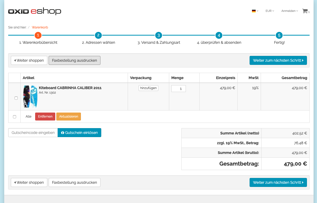Expand the EUR currency dropdown
This screenshot has width=317, height=203.
[270, 11]
